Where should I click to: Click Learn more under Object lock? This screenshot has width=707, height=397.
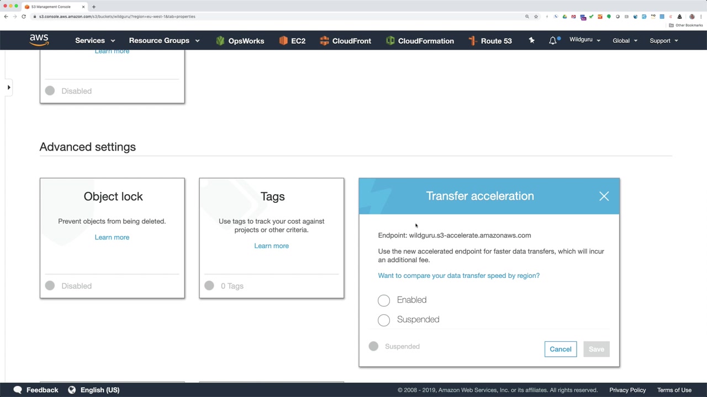112,237
